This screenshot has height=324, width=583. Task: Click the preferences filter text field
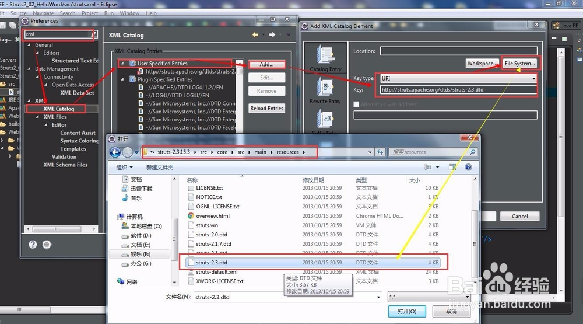point(58,34)
